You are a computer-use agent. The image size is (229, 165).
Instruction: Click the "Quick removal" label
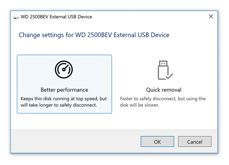coord(164,90)
